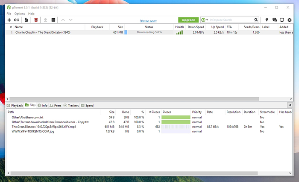Sort files by Resolution column header
The height and width of the screenshot is (182, 299).
[x=233, y=112]
